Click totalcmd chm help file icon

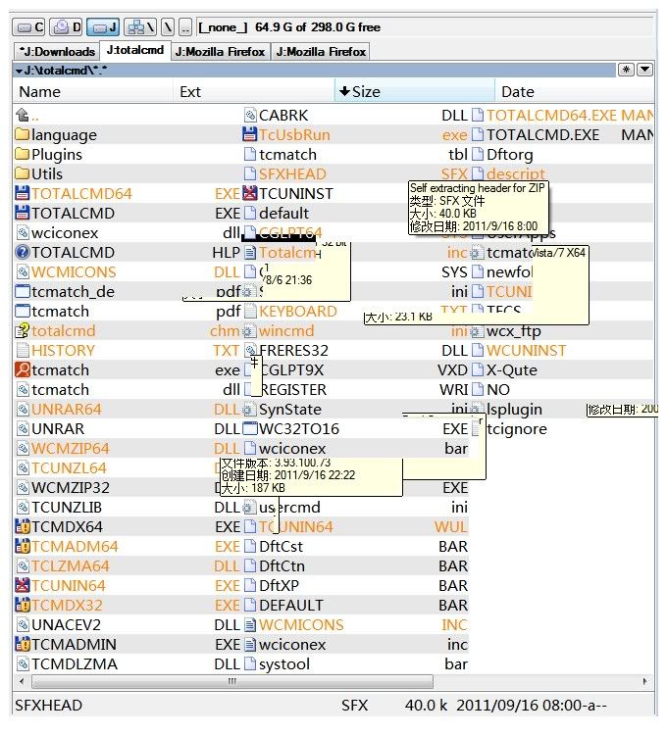pyautogui.click(x=22, y=330)
